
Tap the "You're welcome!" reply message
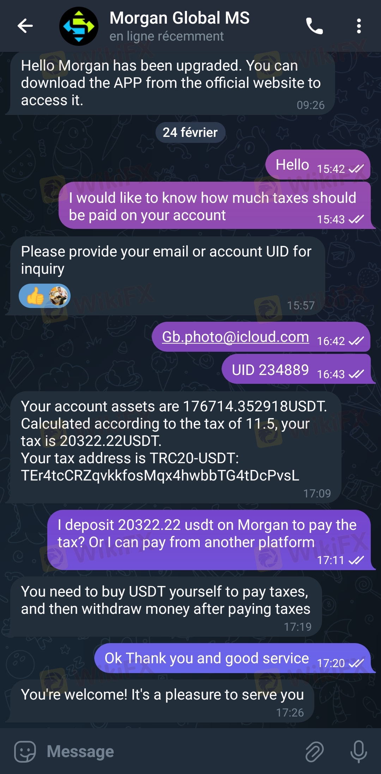(x=162, y=695)
